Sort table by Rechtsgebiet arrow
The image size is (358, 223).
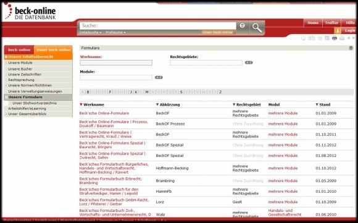(234, 104)
